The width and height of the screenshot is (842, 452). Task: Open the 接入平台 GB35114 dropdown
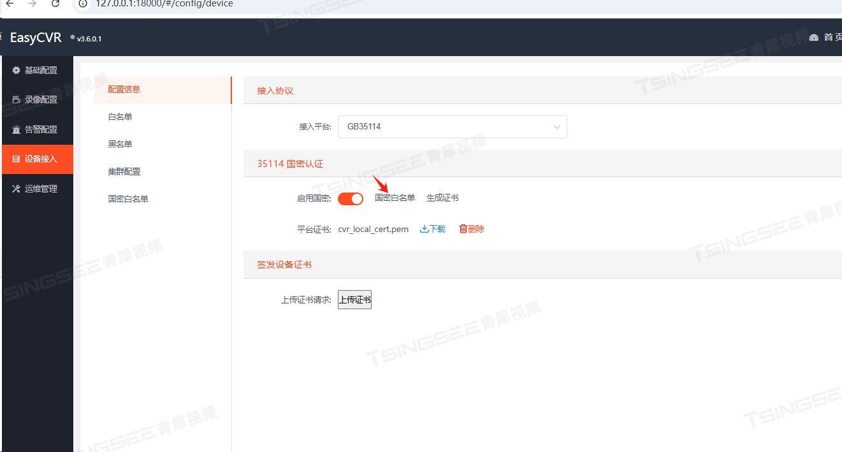click(453, 127)
